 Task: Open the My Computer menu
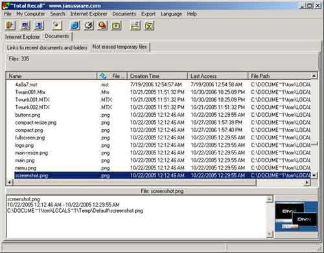click(x=30, y=14)
